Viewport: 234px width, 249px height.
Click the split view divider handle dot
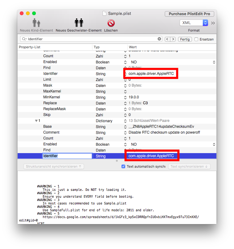[117, 161]
